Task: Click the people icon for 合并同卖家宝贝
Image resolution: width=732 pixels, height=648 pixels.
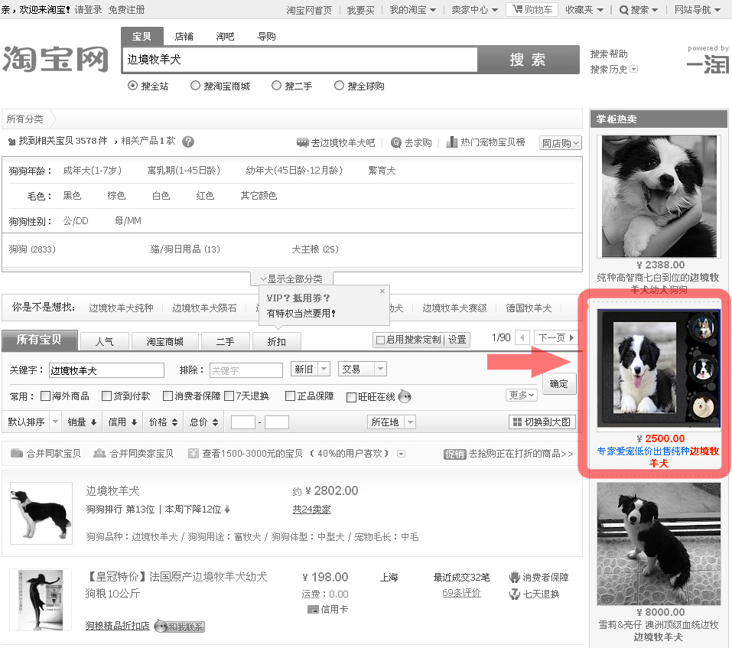Action: coord(99,453)
